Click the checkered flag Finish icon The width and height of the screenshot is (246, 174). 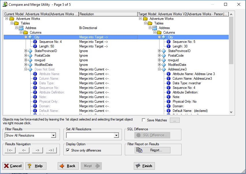(x=138, y=166)
